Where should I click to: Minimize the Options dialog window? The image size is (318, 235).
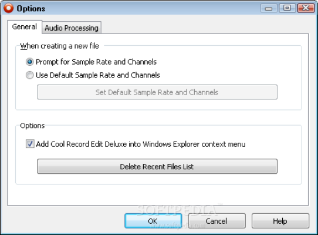pyautogui.click(x=269, y=8)
